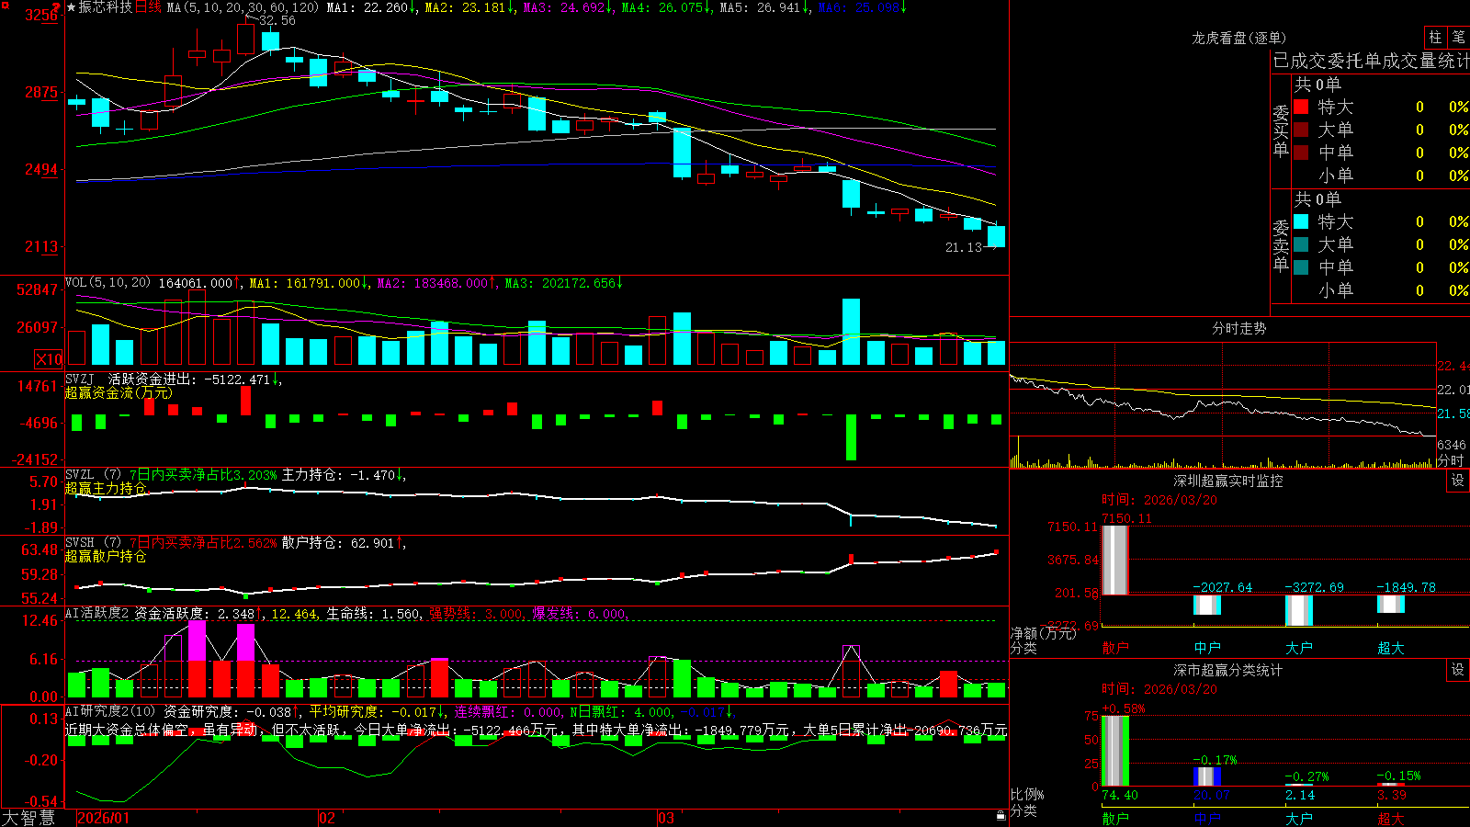Image resolution: width=1470 pixels, height=827 pixels.
Task: Open 设 settings for 深圳超赢实时监控
Action: (x=1458, y=481)
